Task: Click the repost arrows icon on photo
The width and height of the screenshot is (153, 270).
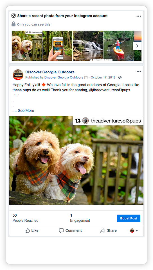Action: coord(78,121)
